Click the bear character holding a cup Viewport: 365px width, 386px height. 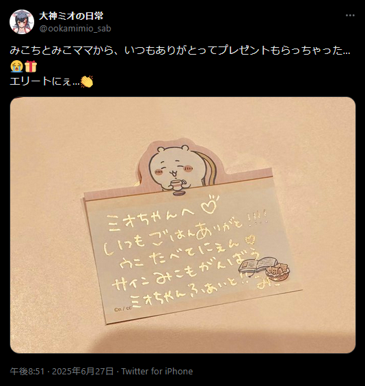coord(173,170)
